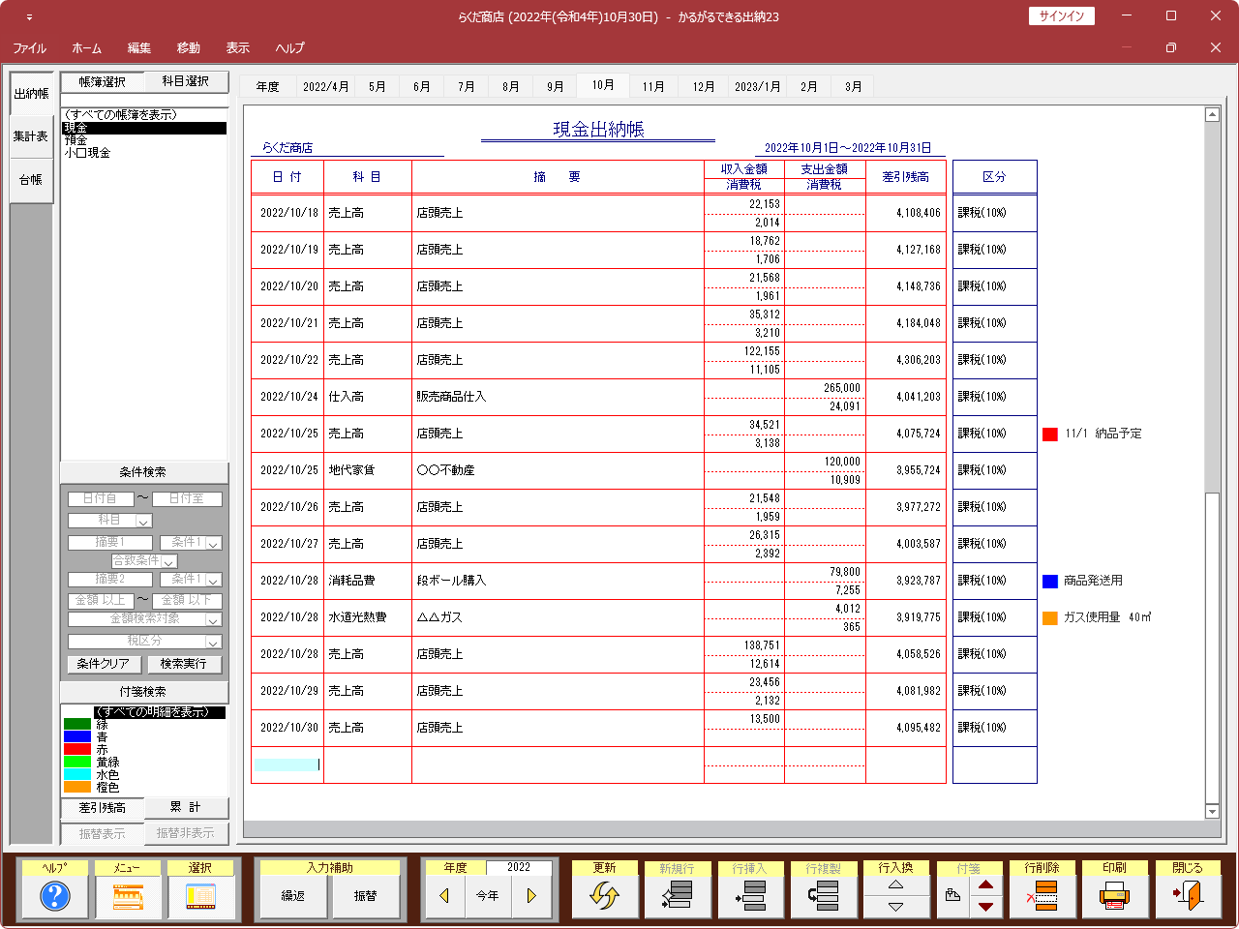
Task: Open the 表示 menu
Action: (x=238, y=47)
